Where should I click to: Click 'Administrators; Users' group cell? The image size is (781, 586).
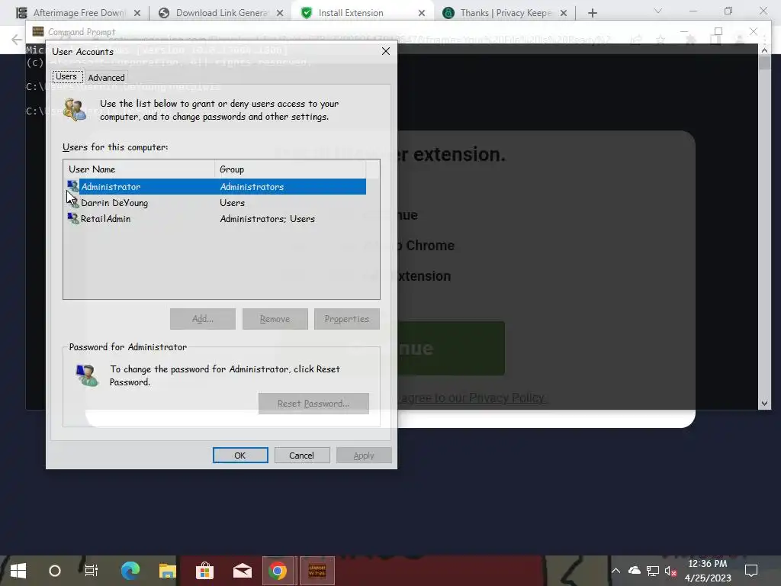click(268, 219)
